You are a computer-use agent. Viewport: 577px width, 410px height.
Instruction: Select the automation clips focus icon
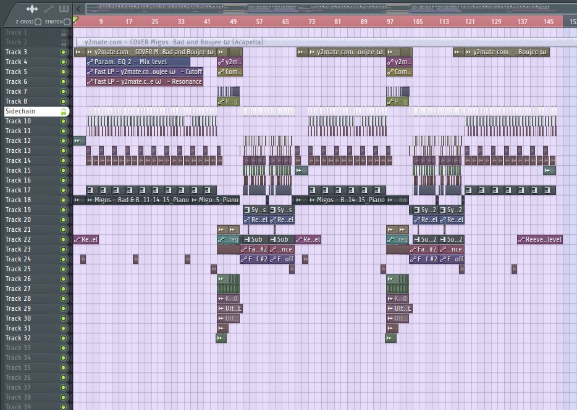[x=49, y=9]
